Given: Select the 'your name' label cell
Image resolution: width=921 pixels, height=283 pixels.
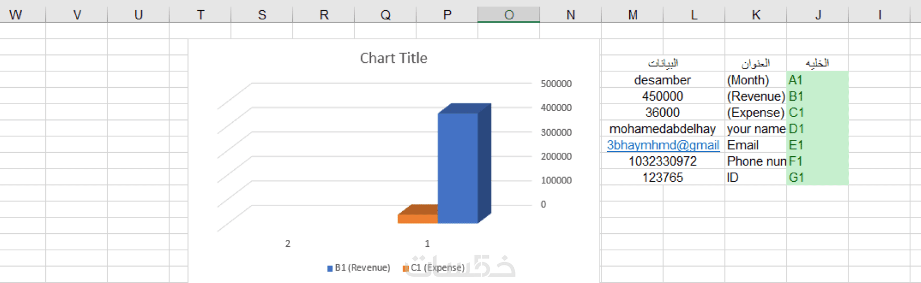Looking at the screenshot, I should [756, 129].
